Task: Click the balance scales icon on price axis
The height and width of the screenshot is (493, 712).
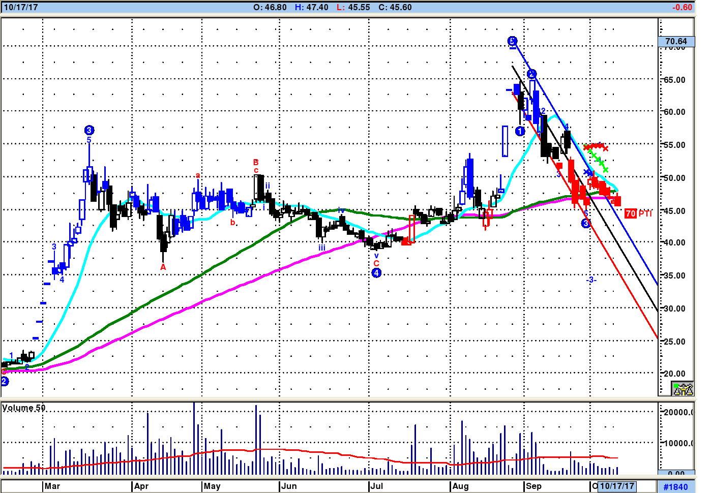Action: (683, 389)
